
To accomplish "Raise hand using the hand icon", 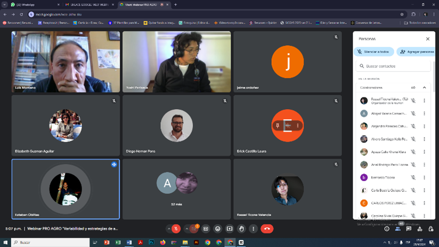I will (241, 228).
